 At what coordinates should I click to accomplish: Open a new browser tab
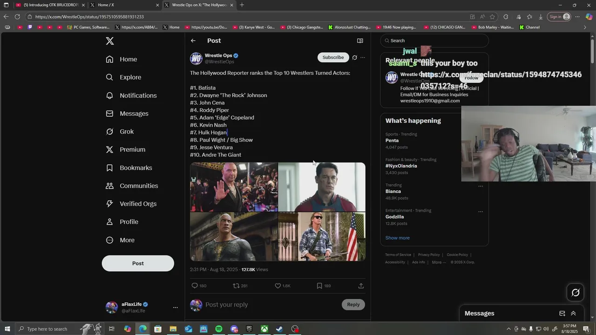pyautogui.click(x=242, y=5)
